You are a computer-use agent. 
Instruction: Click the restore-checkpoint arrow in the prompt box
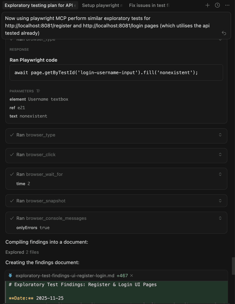224,33
